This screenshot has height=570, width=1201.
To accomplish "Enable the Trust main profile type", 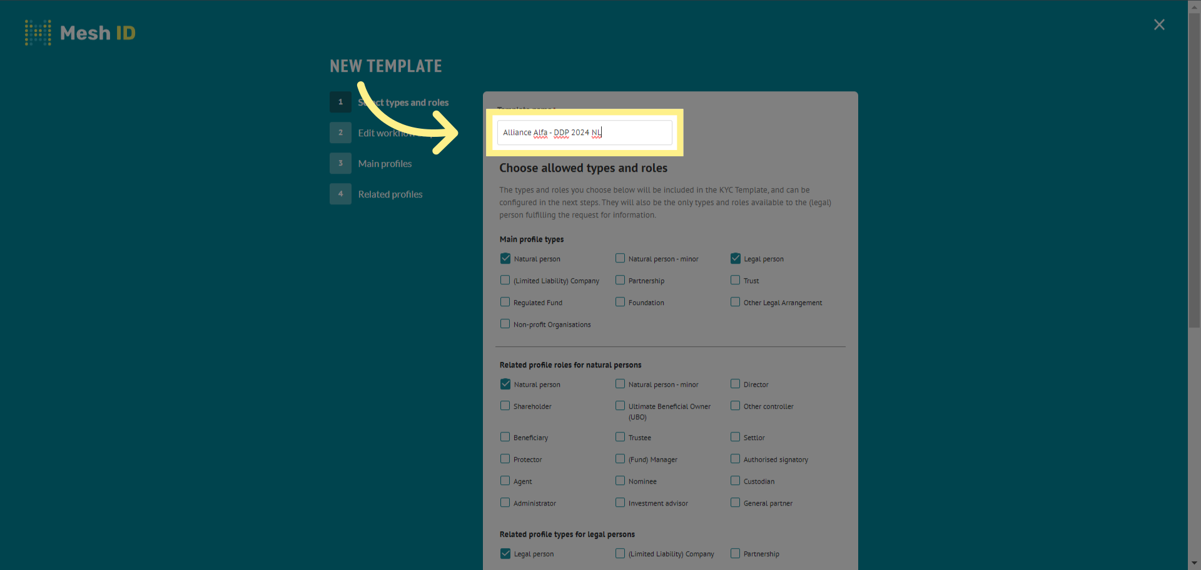I will [735, 280].
